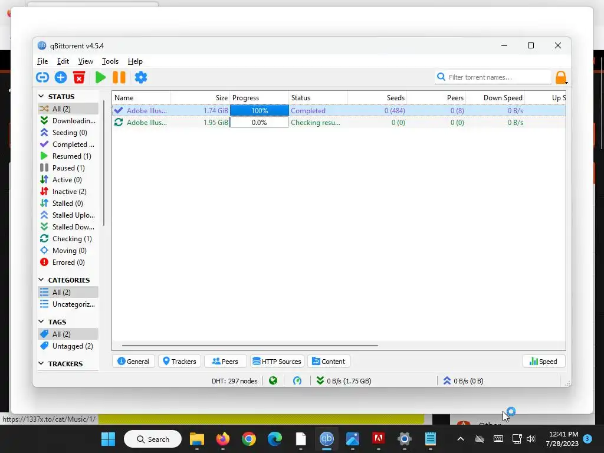The height and width of the screenshot is (453, 604).
Task: Open the View menu
Action: tap(86, 61)
